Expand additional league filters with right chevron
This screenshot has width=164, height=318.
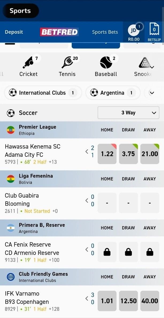[152, 93]
